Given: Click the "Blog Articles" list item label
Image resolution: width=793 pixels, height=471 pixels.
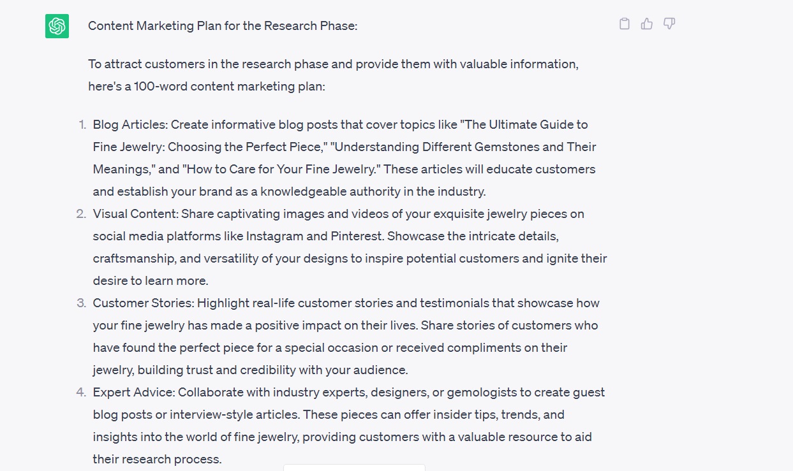Looking at the screenshot, I should click(130, 125).
